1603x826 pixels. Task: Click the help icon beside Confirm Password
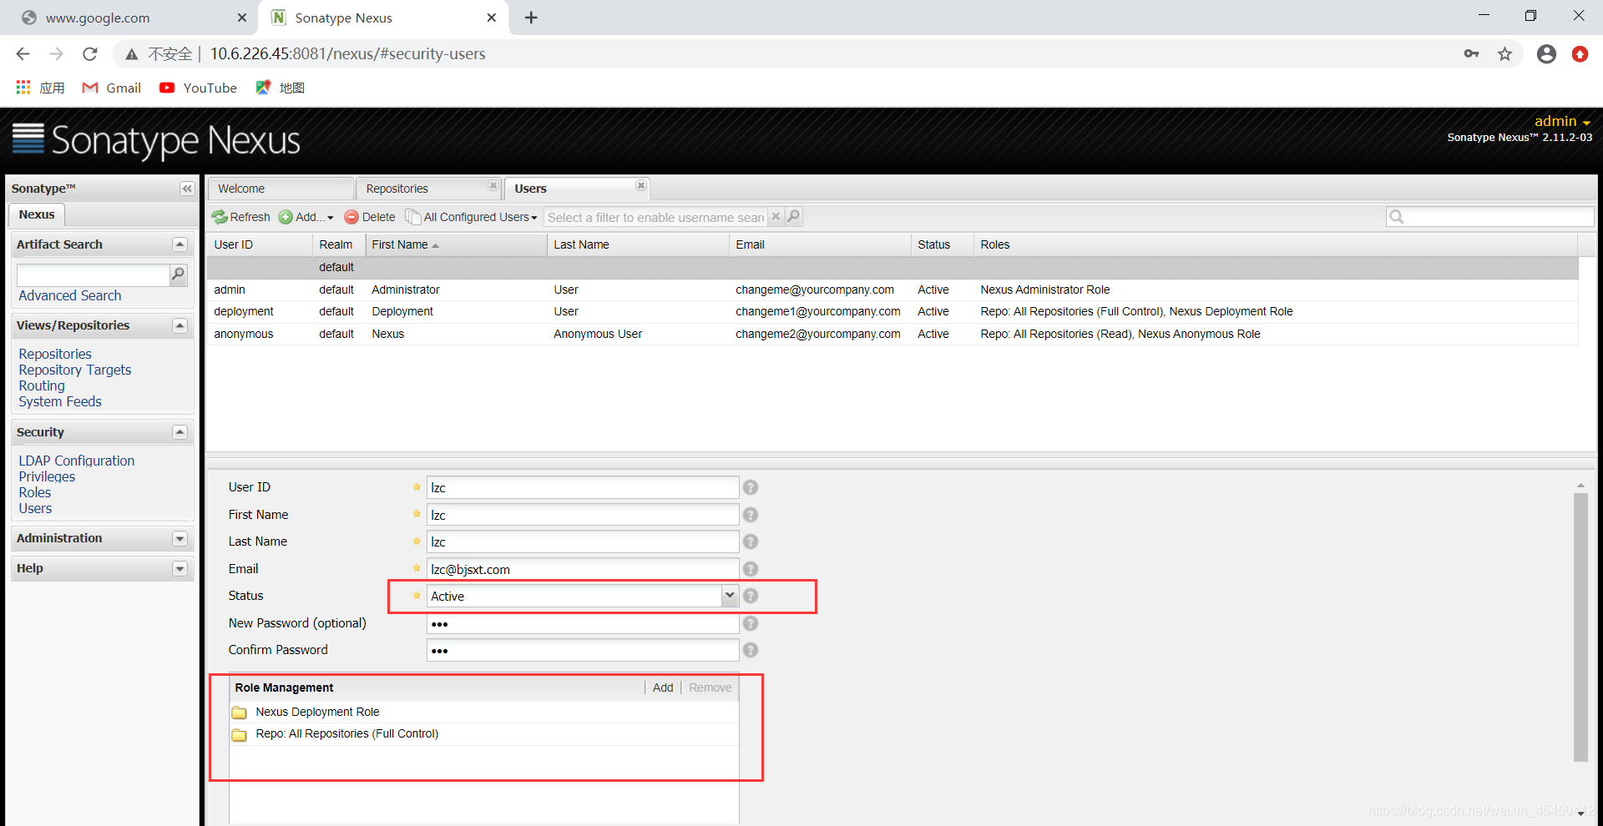click(x=751, y=650)
